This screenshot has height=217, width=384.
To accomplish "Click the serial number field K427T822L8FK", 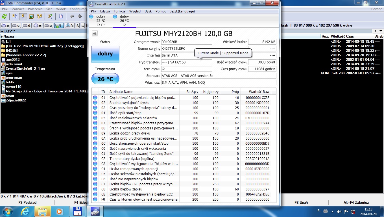I will tap(186, 49).
